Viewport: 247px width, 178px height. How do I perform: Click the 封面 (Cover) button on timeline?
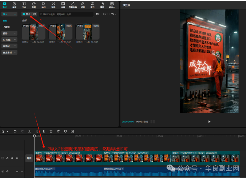click(x=29, y=158)
